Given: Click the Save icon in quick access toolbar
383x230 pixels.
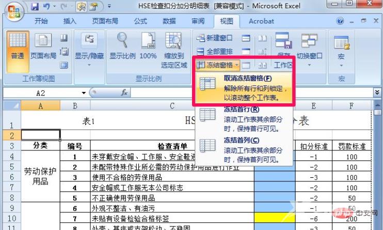Looking at the screenshot, I should tap(35, 8).
